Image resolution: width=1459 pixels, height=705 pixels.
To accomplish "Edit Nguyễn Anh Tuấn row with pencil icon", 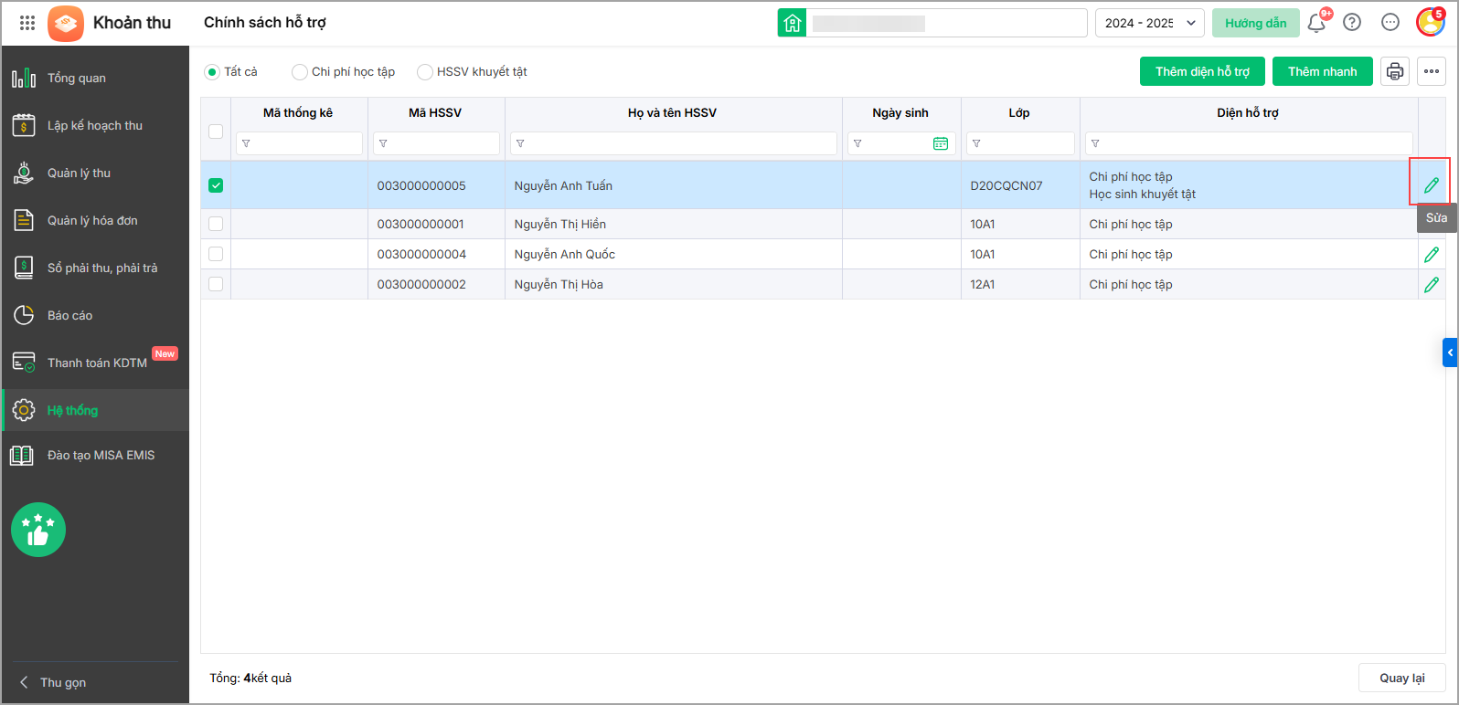I will 1431,185.
